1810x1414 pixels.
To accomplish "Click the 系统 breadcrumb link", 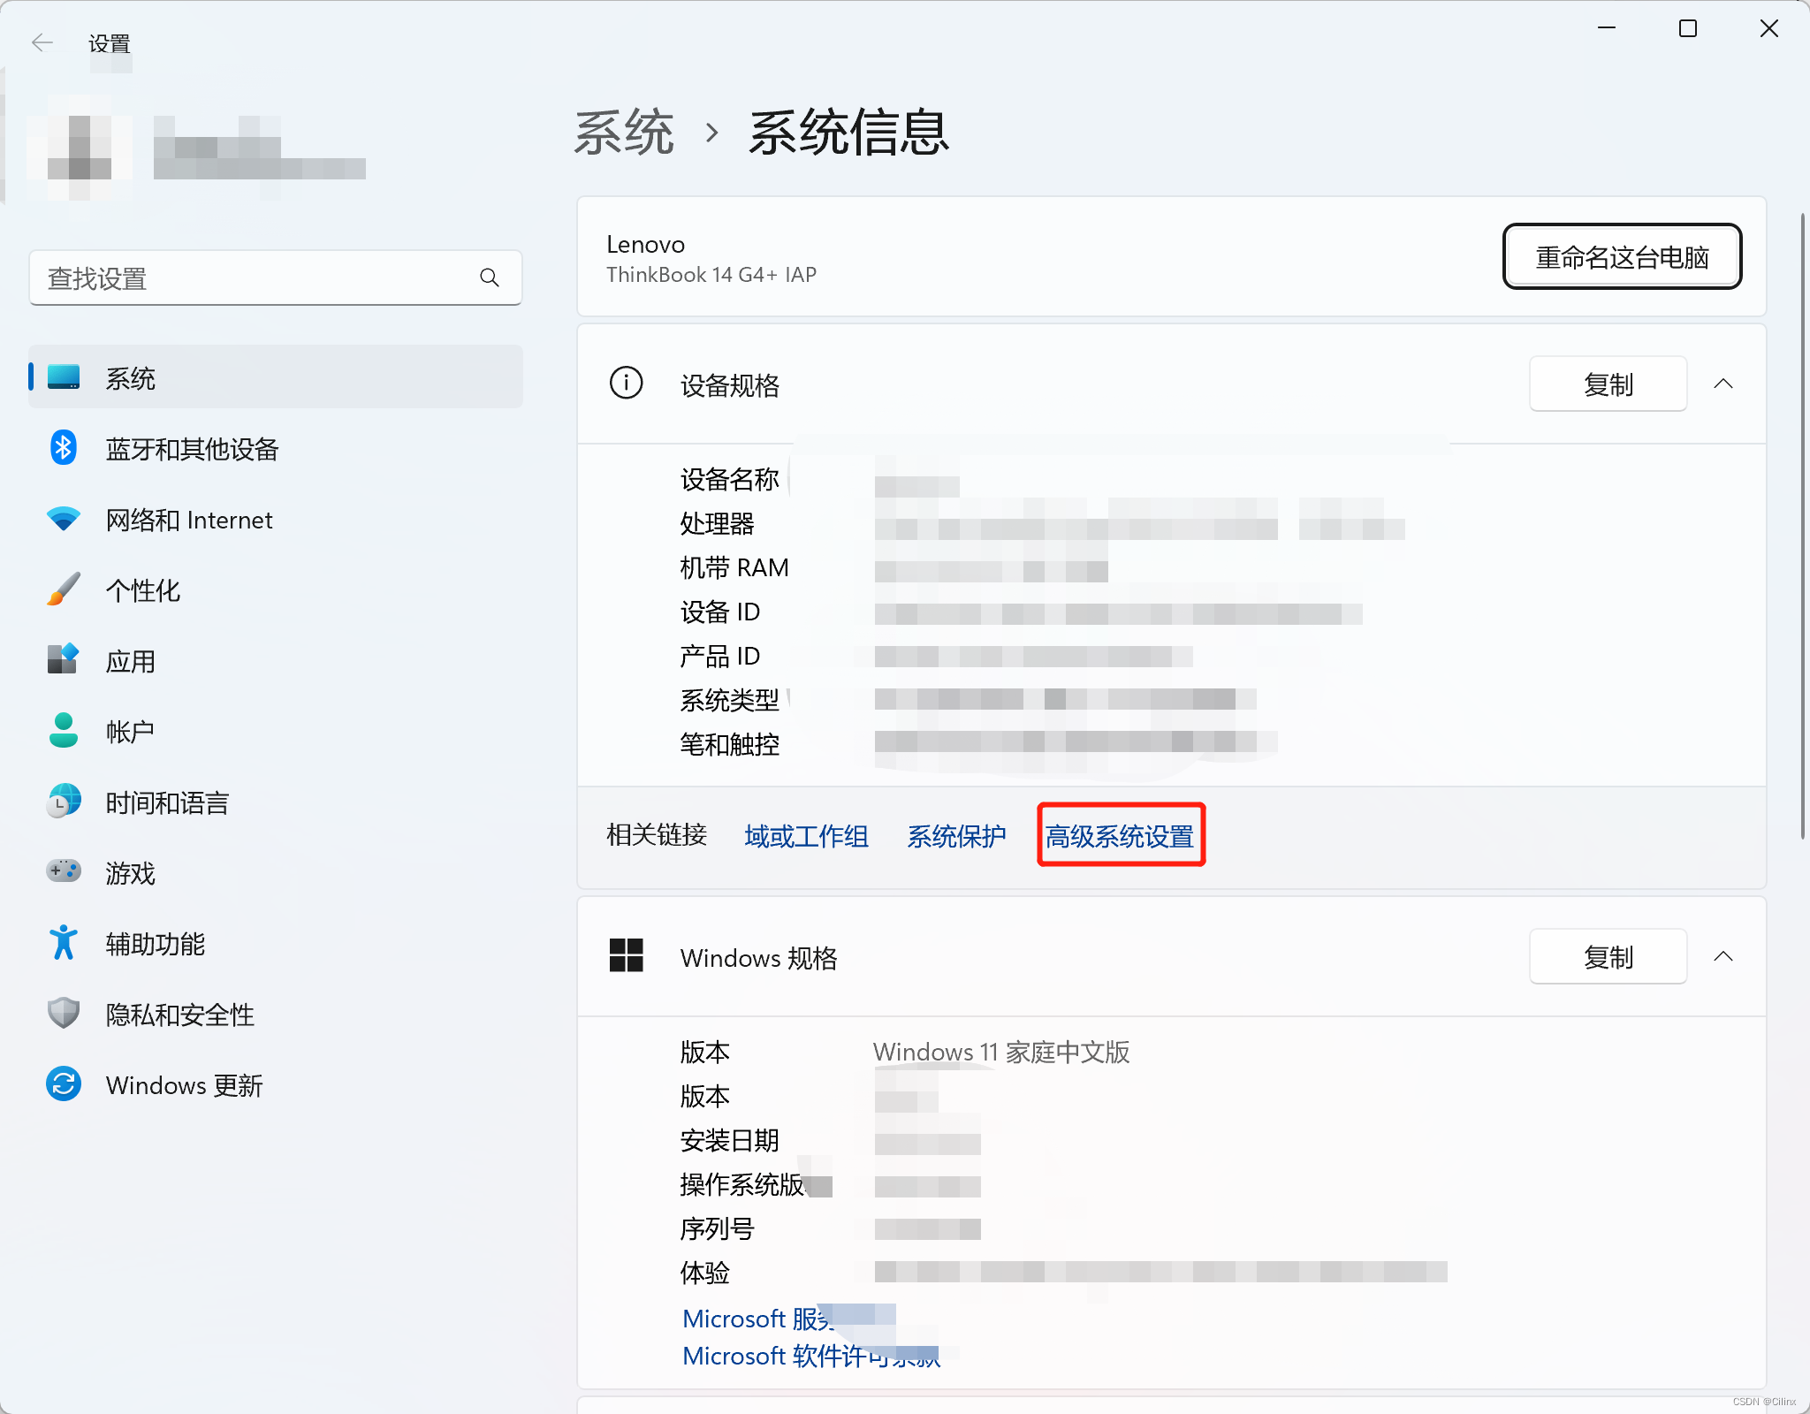I will click(x=624, y=133).
